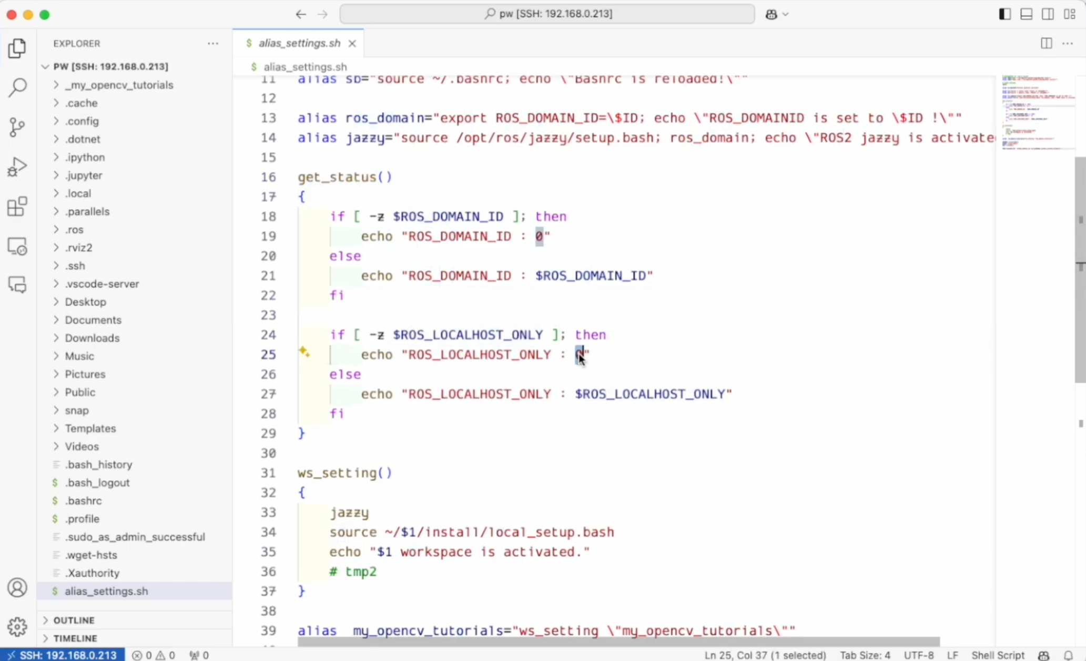Click the Shell Script language mode
1086x661 pixels.
998,655
